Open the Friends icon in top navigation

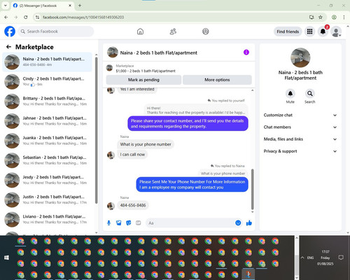tap(173, 31)
